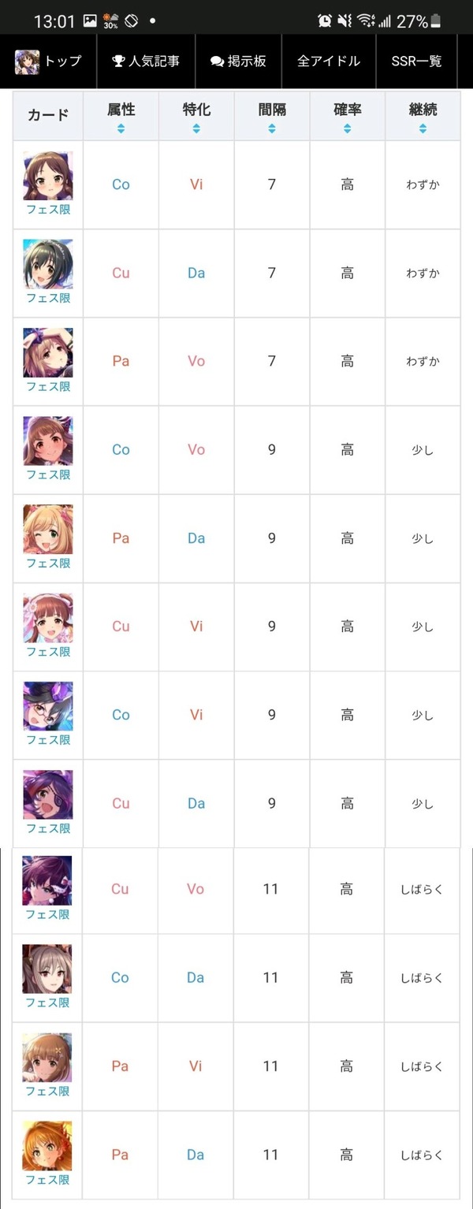Viewport: 473px width, 1209px height.
Task: Tap the battery indicator in status bar
Action: (x=436, y=21)
